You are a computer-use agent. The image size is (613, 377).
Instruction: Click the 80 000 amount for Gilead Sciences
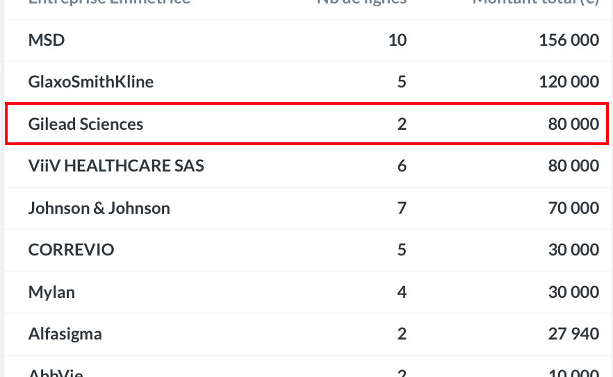pyautogui.click(x=573, y=124)
